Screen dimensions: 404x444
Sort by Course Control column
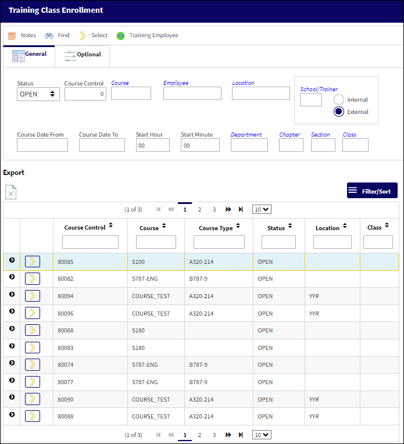point(111,225)
